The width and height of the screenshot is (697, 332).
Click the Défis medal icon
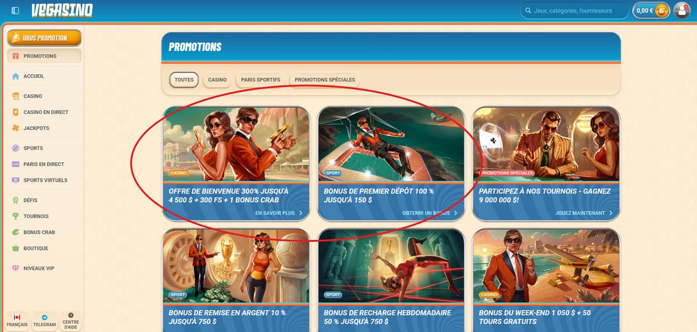(x=16, y=200)
